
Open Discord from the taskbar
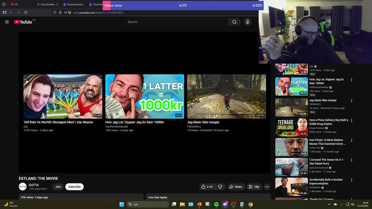coord(225,204)
